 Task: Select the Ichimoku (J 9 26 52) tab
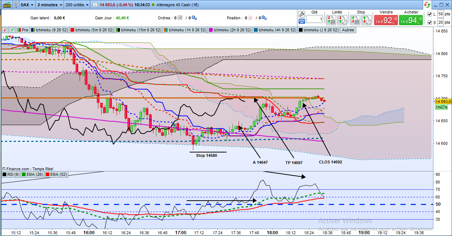pos(319,30)
